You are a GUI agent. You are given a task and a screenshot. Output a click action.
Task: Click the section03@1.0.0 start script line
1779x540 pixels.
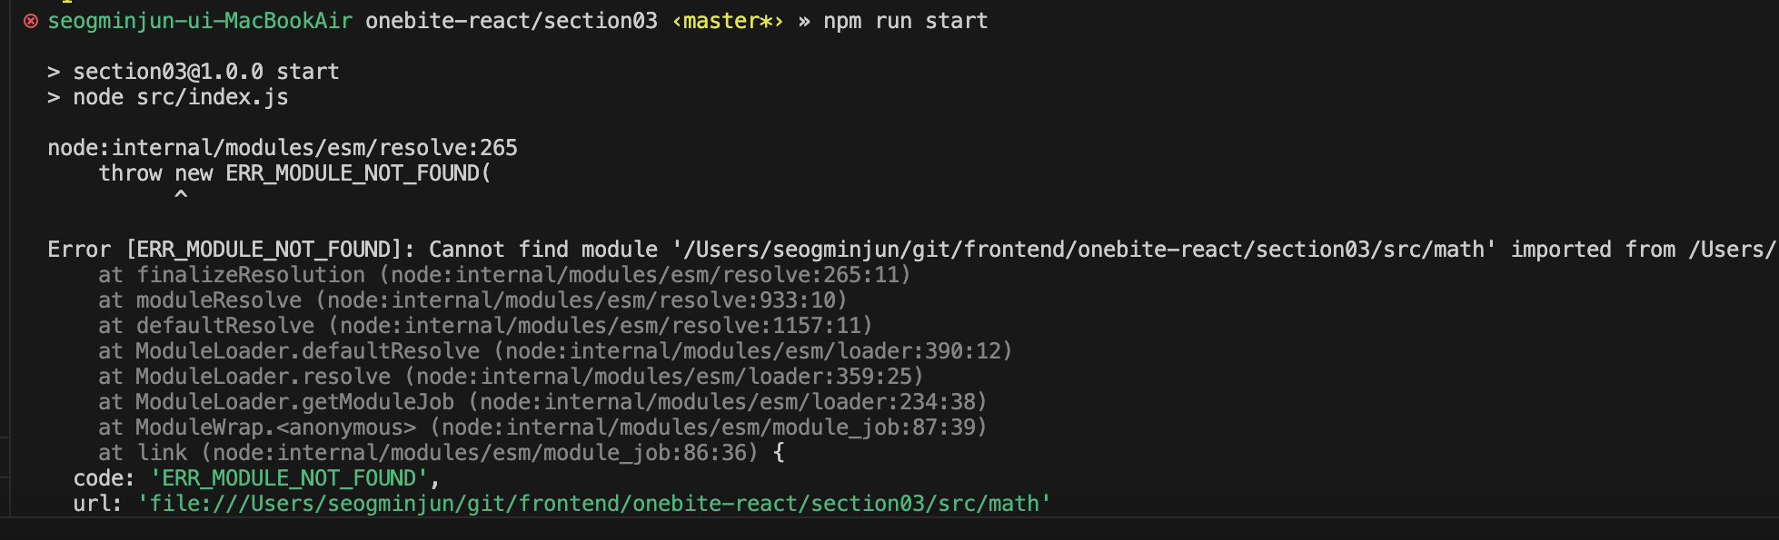pos(205,72)
